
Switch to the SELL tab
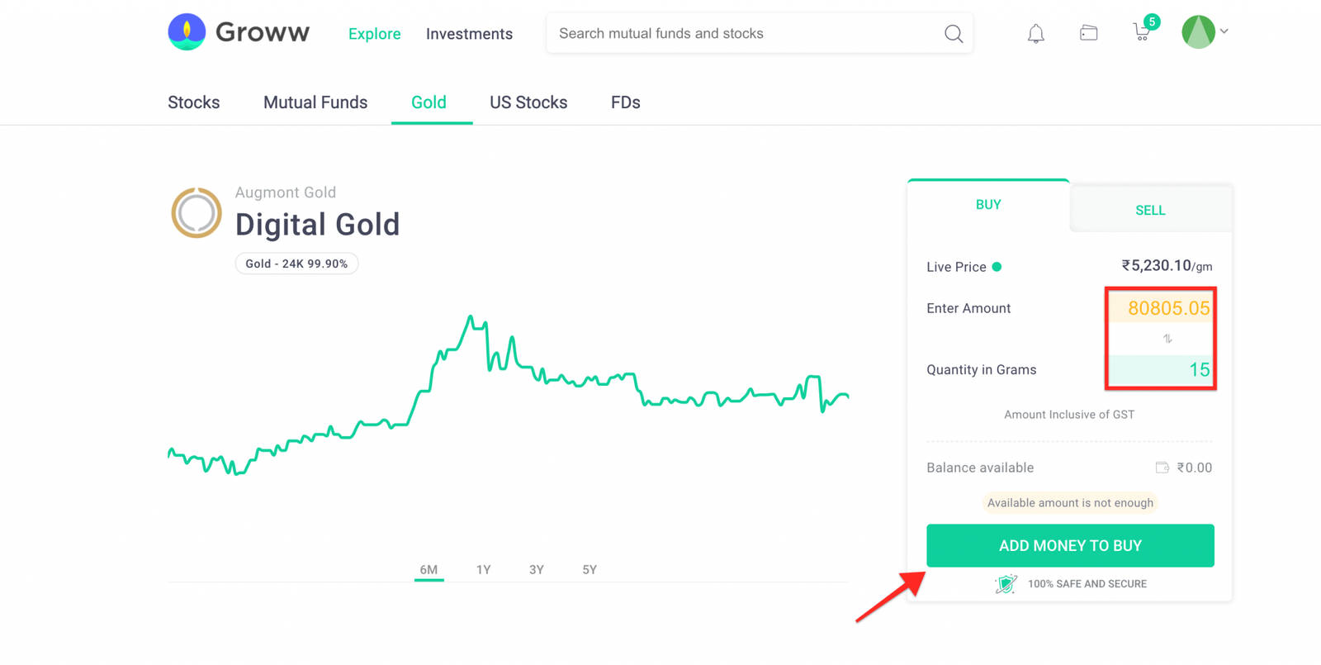coord(1150,209)
